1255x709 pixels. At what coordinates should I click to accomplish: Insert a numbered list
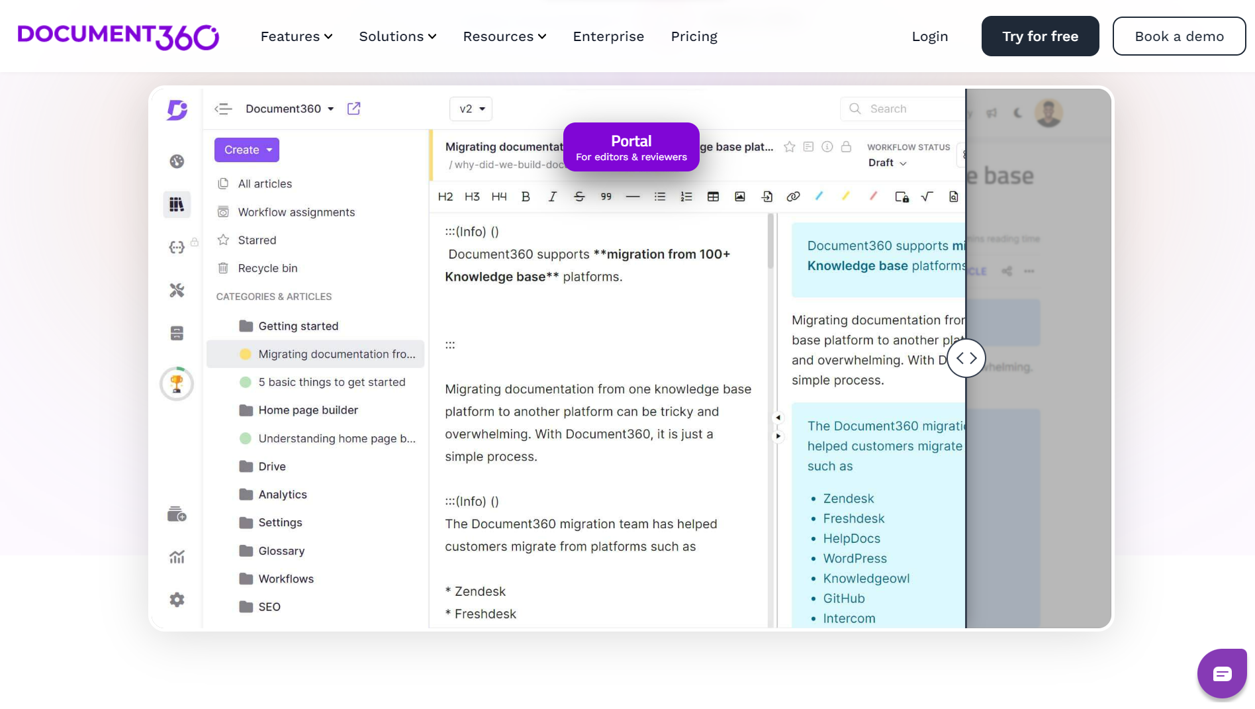pos(686,197)
